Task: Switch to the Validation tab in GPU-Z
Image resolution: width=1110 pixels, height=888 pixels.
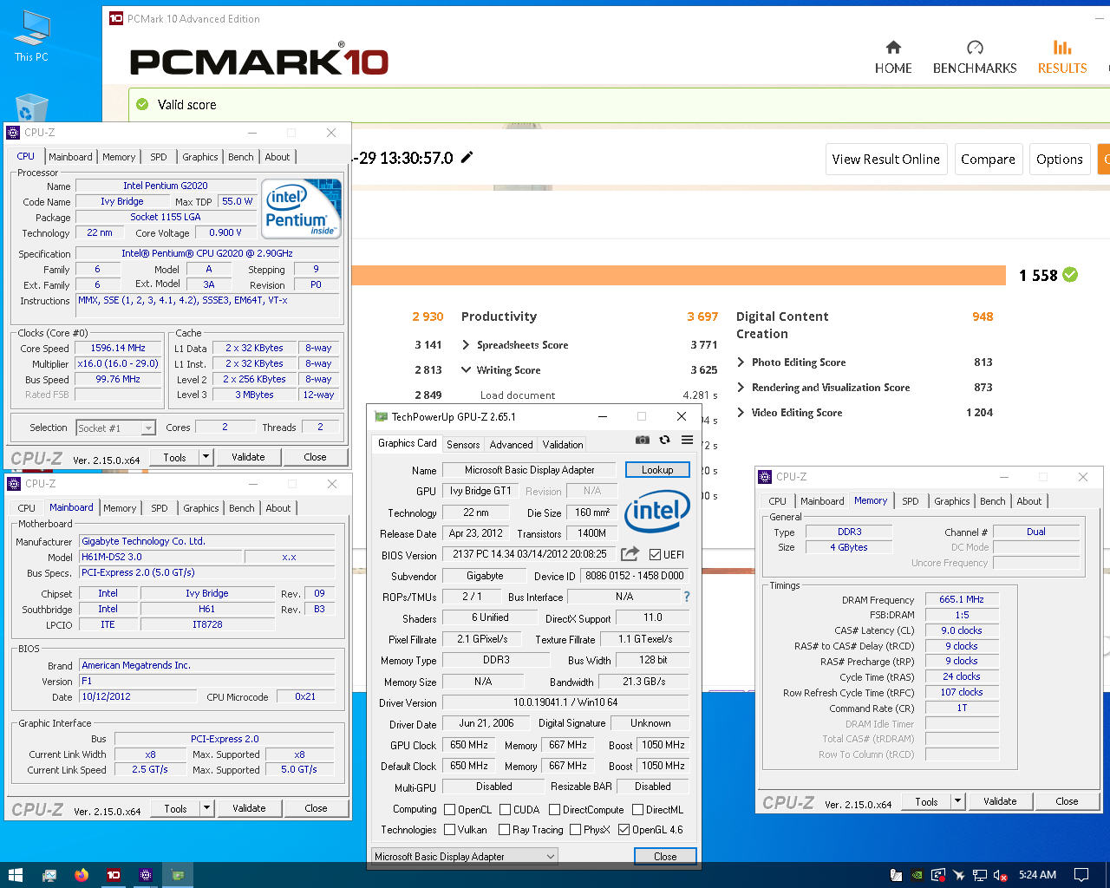Action: [563, 444]
